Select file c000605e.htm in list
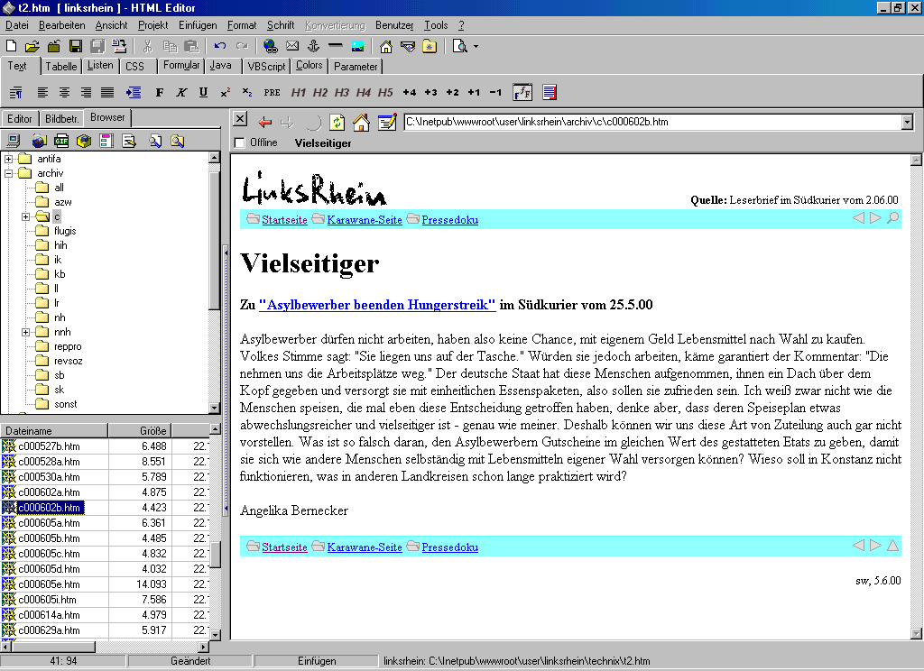The height and width of the screenshot is (671, 924). tap(49, 584)
